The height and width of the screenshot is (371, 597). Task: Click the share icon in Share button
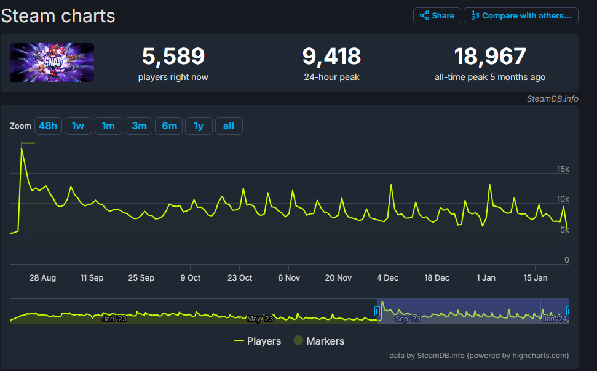tap(424, 16)
